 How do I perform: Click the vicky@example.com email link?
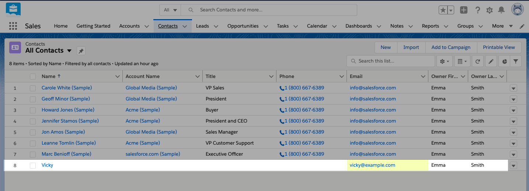[x=372, y=165]
